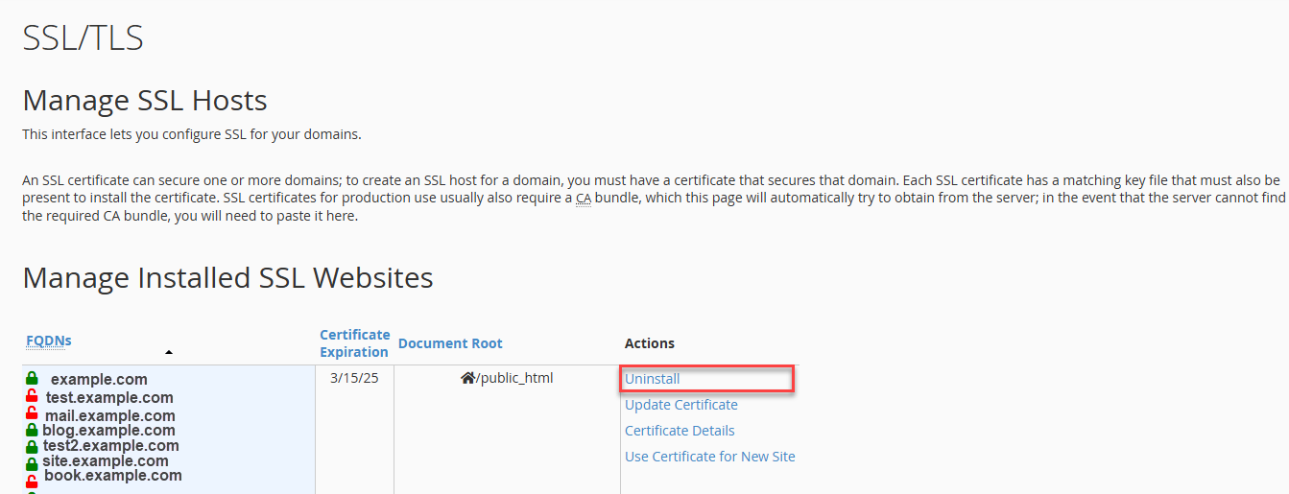Click the home icon before /public_html
The width and height of the screenshot is (1289, 494).
click(467, 378)
